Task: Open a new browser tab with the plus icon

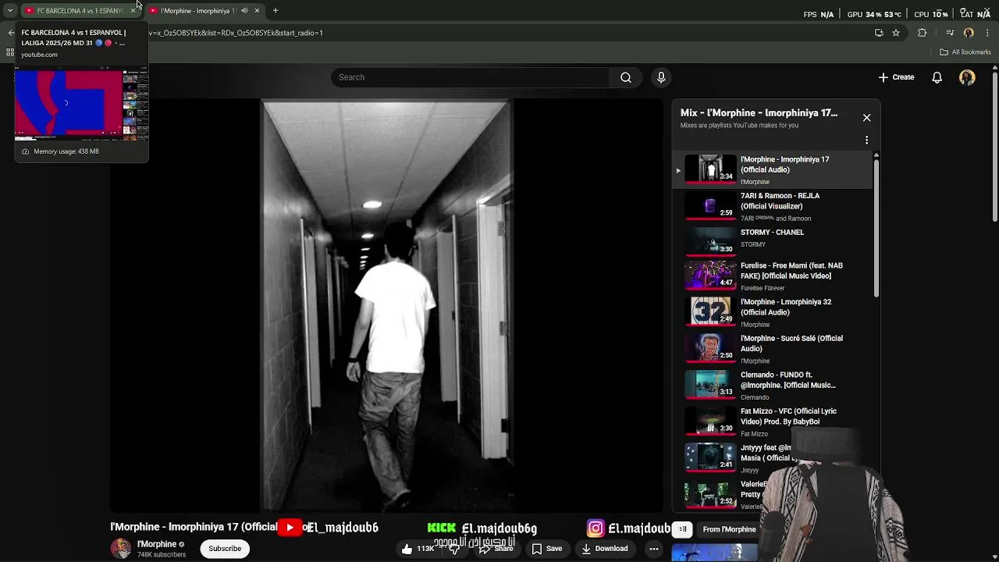Action: pos(276,11)
